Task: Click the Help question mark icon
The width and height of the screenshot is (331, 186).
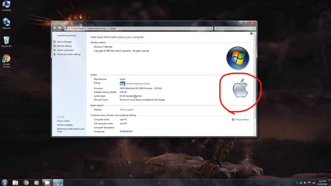Action: [251, 34]
